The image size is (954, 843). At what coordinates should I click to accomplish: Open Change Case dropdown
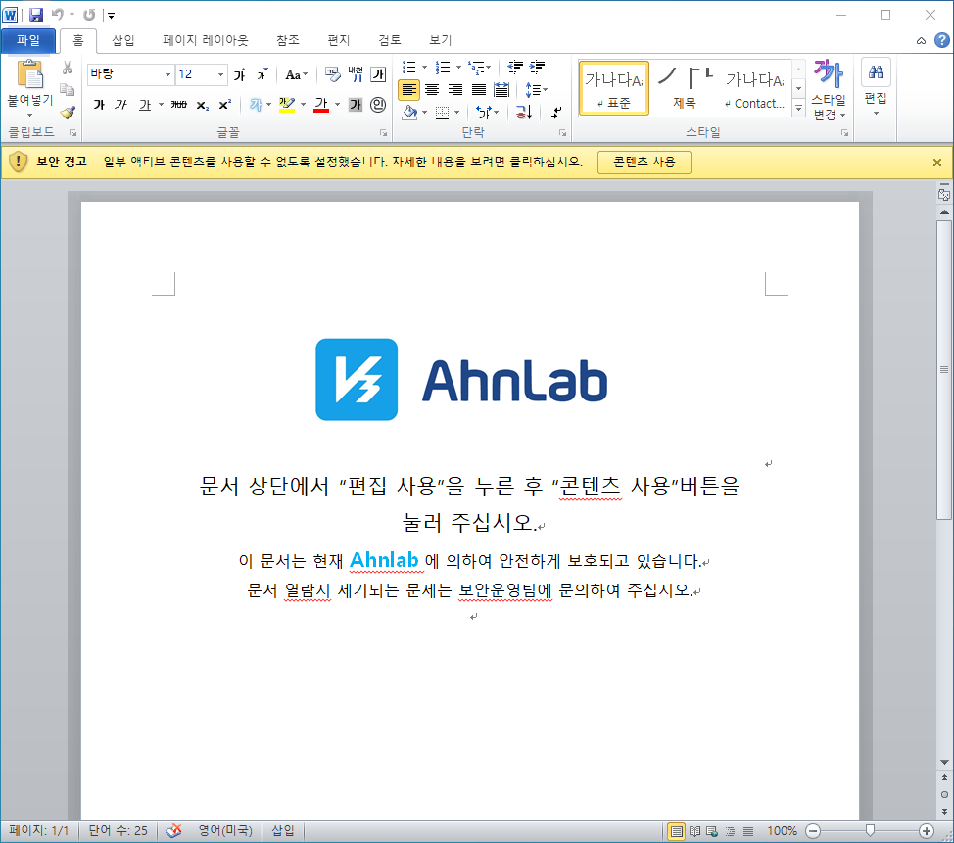[297, 74]
